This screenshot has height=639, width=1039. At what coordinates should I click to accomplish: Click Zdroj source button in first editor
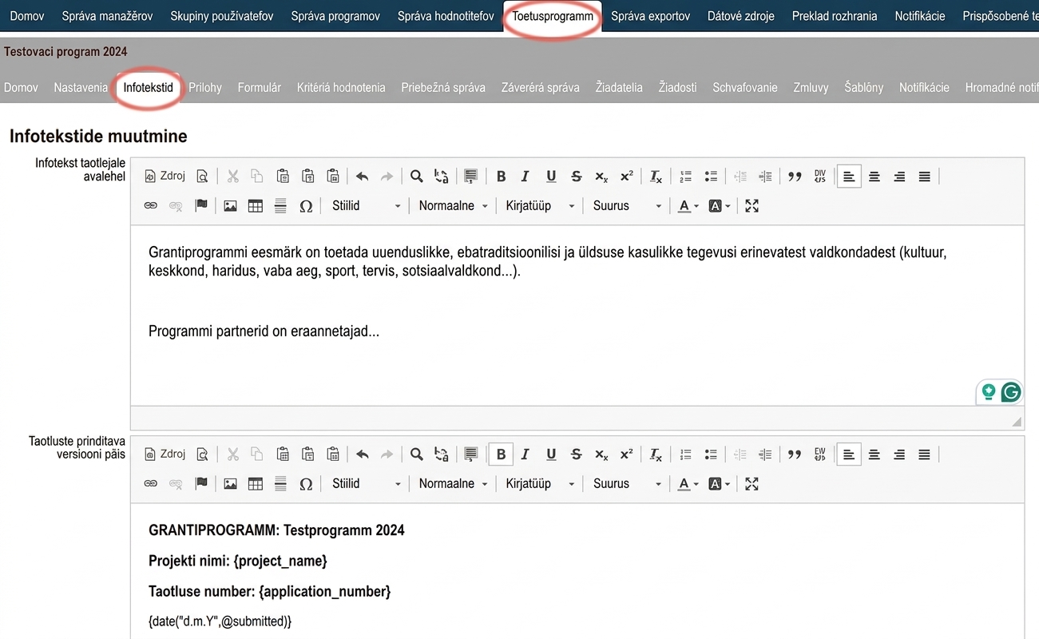165,177
